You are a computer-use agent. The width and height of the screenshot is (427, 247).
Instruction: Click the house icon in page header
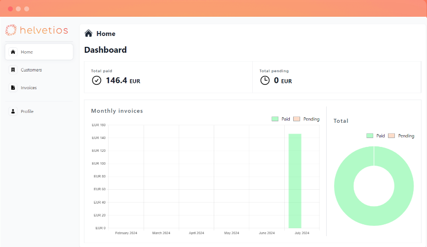88,34
